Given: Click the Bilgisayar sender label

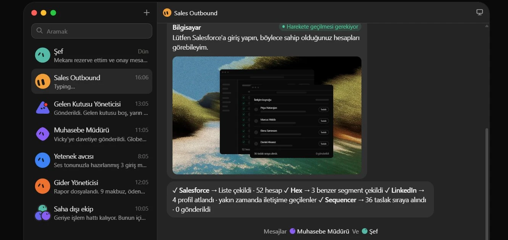Looking at the screenshot, I should tap(187, 27).
